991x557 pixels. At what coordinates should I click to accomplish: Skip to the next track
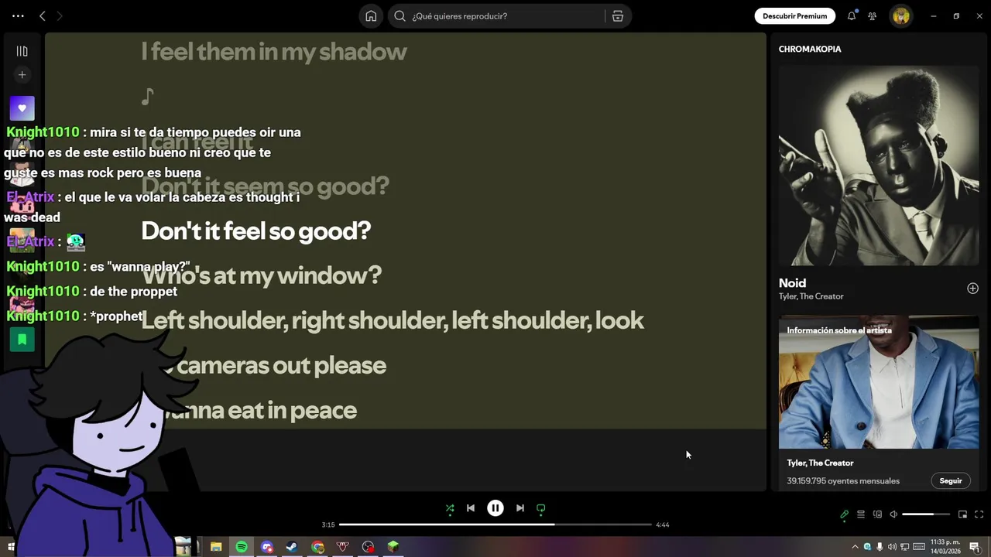click(520, 508)
